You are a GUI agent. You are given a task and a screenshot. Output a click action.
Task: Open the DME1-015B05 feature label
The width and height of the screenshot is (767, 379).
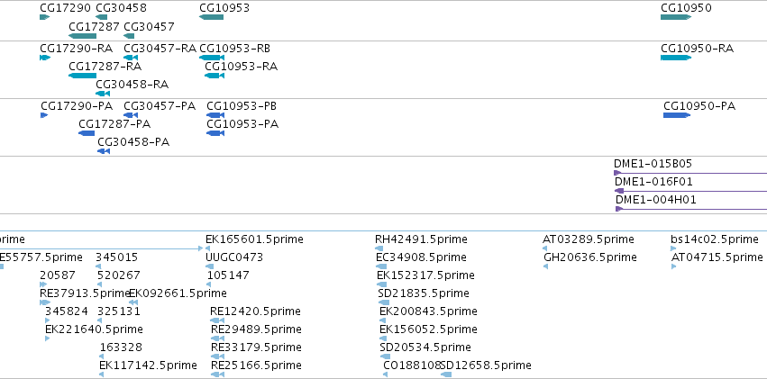click(x=653, y=164)
